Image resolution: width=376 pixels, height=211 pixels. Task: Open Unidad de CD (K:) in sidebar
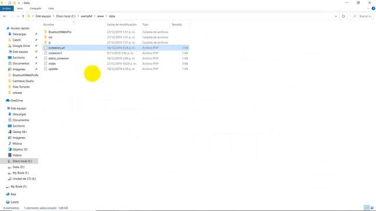(24, 179)
